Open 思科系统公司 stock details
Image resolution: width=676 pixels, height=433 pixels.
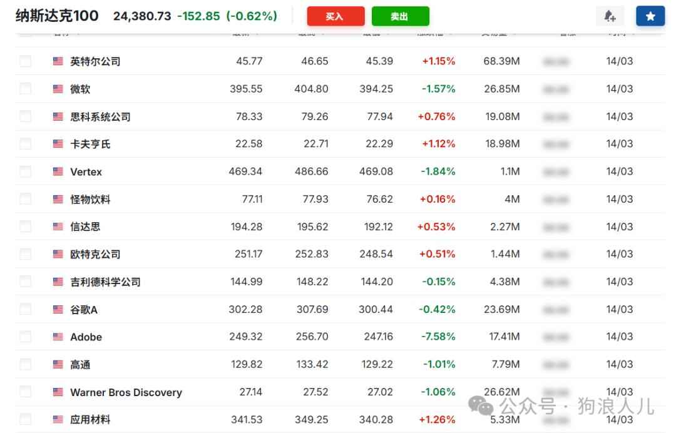pos(100,117)
